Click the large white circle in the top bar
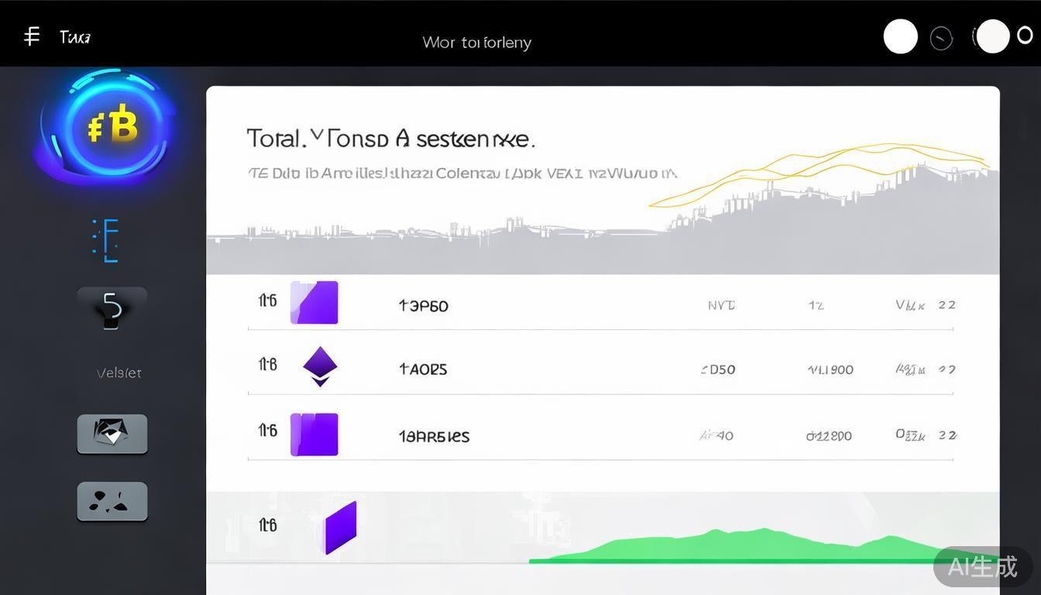1041x595 pixels. 900,36
